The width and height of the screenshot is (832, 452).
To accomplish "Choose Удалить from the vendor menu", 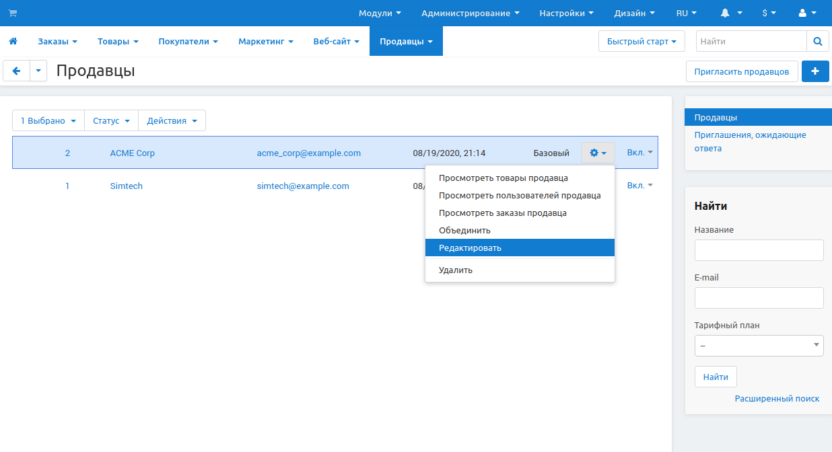I will [456, 270].
